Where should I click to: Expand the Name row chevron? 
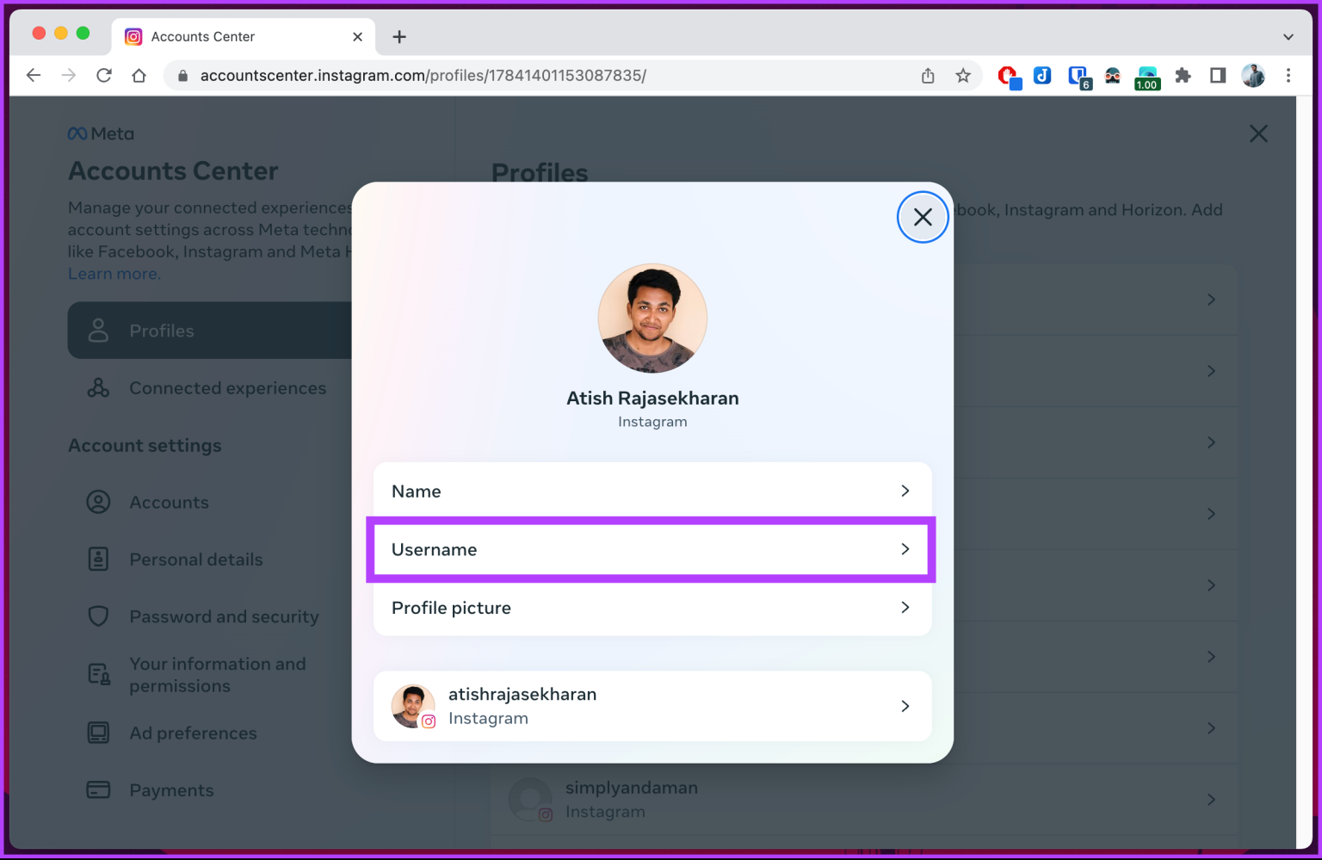point(905,491)
